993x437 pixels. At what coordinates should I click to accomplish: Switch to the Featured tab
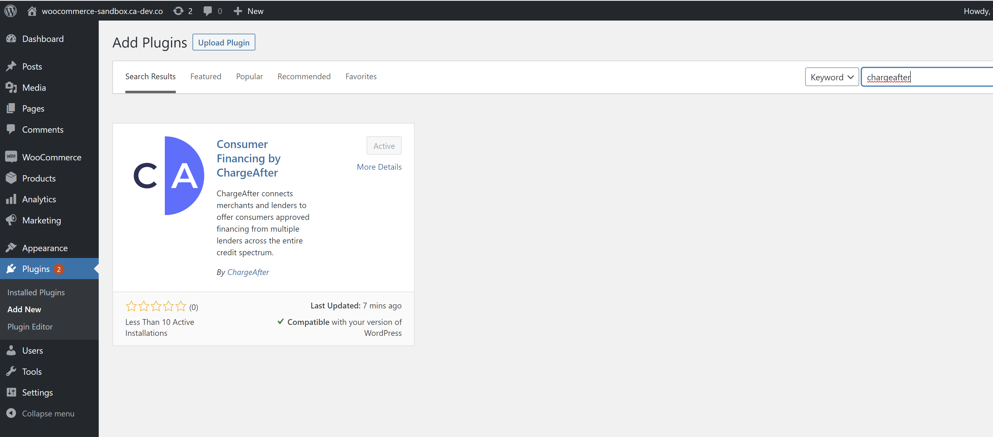(205, 76)
